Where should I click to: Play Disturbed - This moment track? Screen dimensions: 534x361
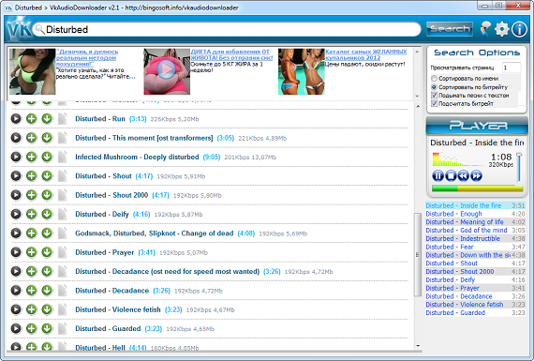(16, 138)
